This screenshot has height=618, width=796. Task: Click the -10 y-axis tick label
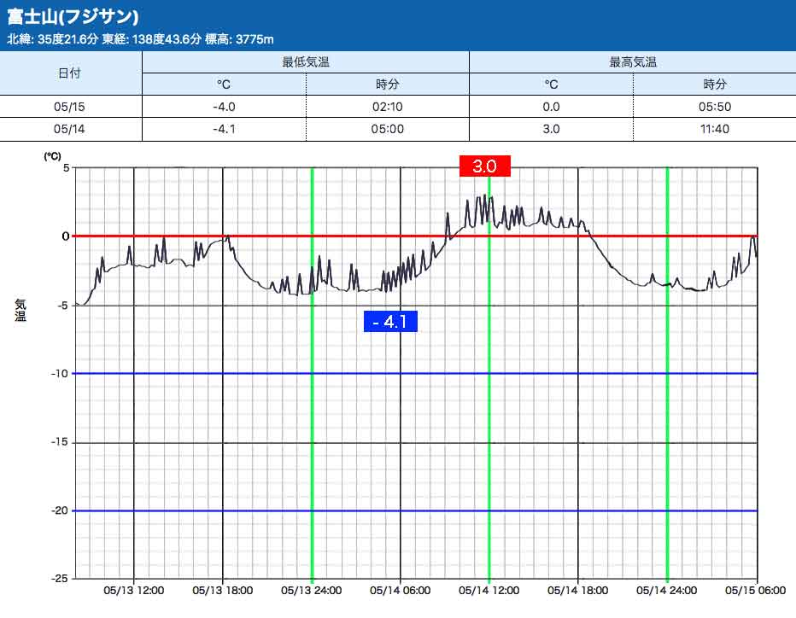[60, 373]
